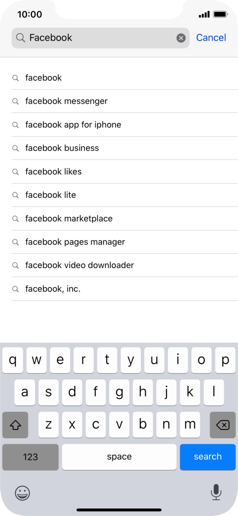Screen dimensions: 238x516
Task: Tap the microphone icon for voice input
Action: [x=216, y=493]
